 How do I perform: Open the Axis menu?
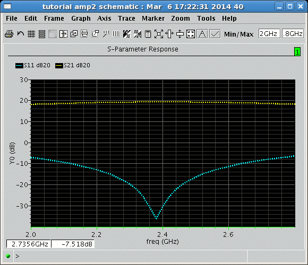tap(104, 19)
